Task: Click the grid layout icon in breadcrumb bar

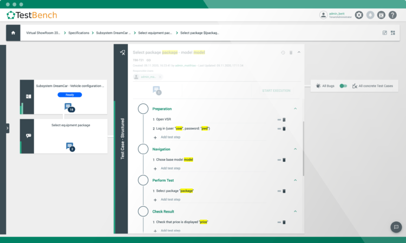Action: point(393,33)
